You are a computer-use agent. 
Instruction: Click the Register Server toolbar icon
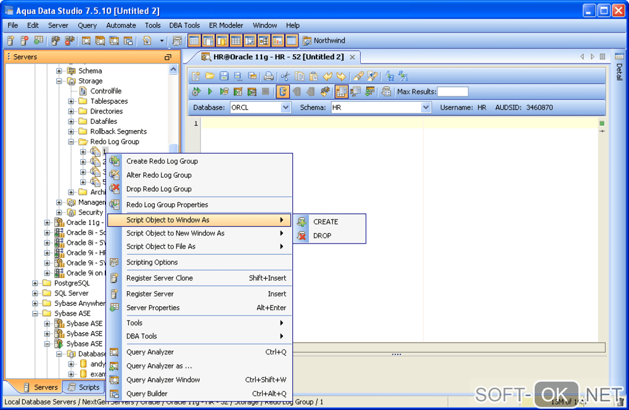(x=11, y=41)
